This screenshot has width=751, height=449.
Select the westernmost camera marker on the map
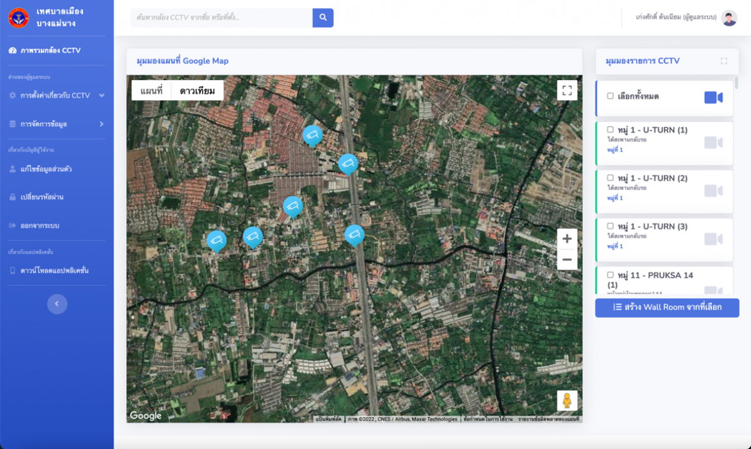tap(217, 241)
